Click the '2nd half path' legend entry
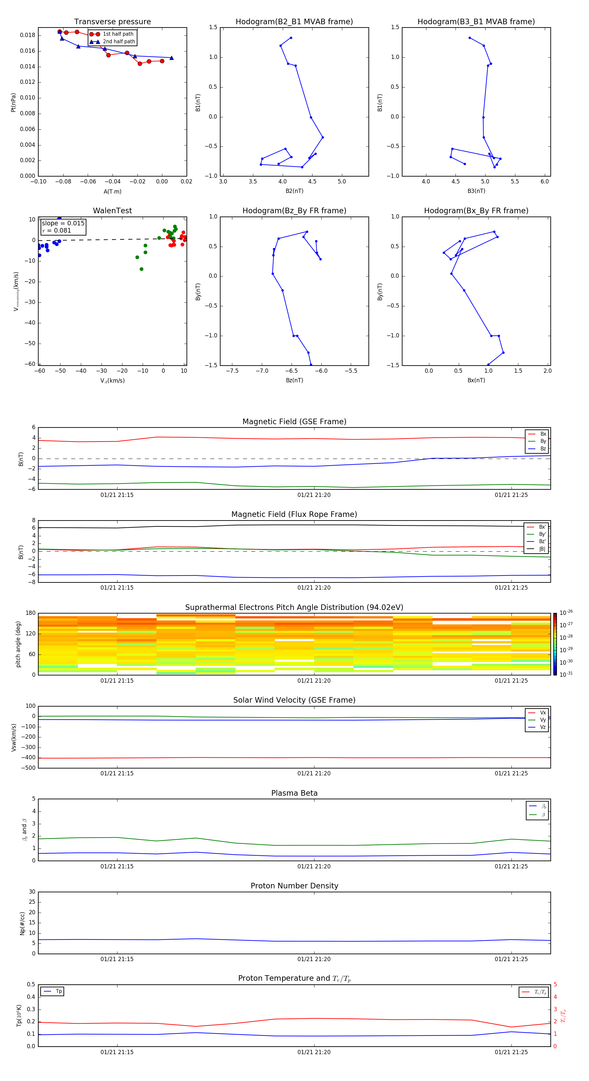This screenshot has width=589, height=1081. pyautogui.click(x=112, y=42)
